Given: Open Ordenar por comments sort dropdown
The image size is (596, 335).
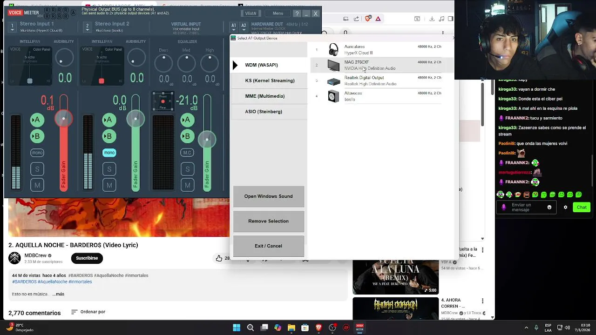Looking at the screenshot, I should tap(88, 312).
